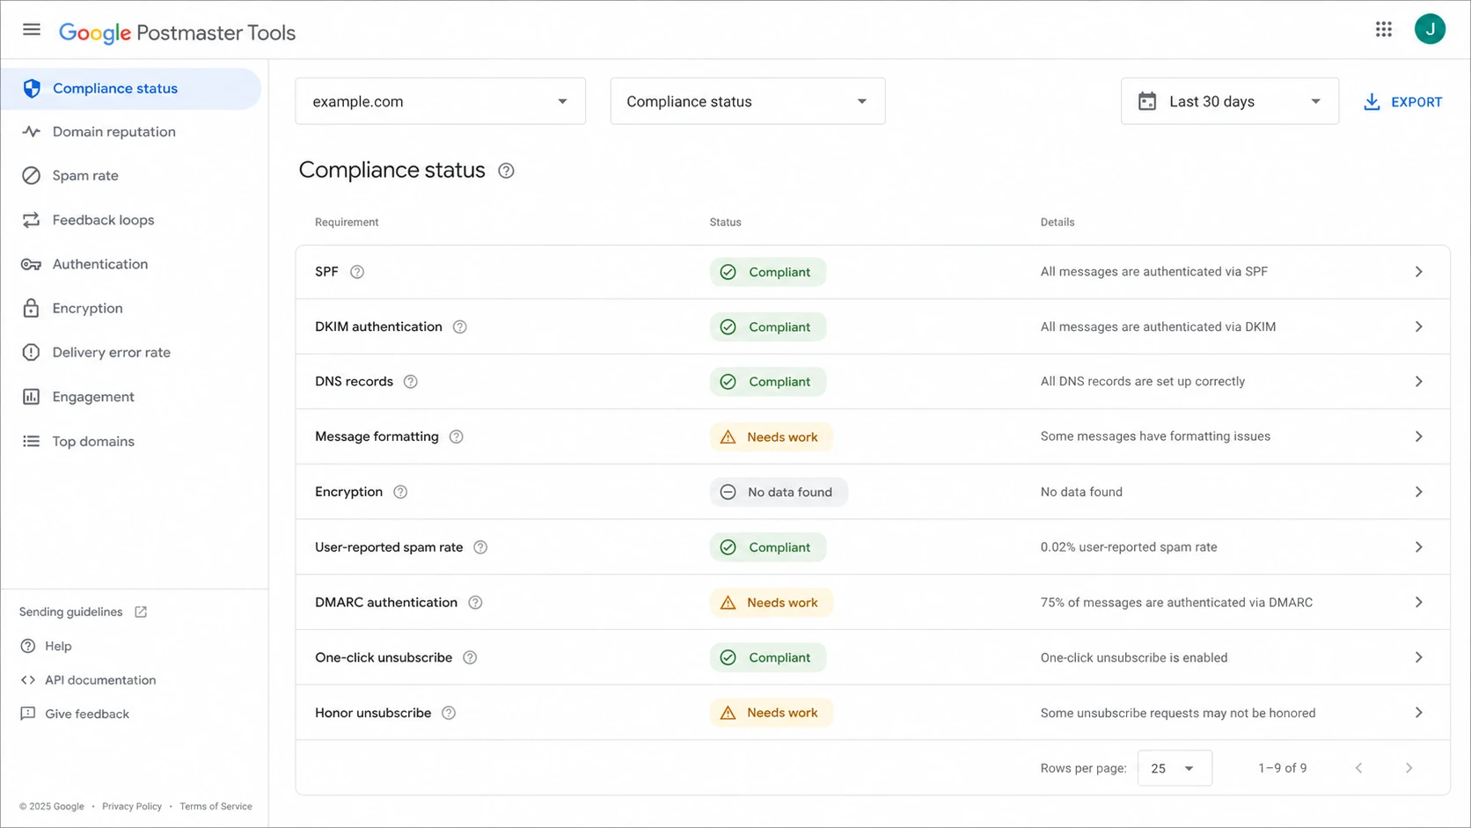Viewport: 1471px width, 828px height.
Task: Click the Sending guidelines external link icon
Action: [x=141, y=612]
